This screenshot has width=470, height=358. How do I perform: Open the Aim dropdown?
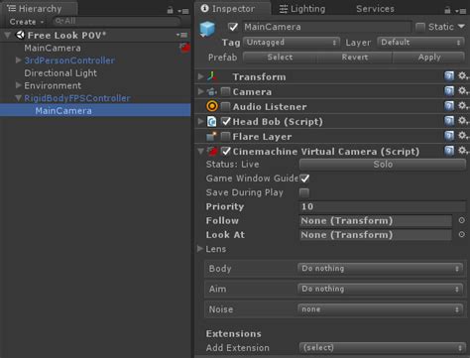tap(381, 289)
